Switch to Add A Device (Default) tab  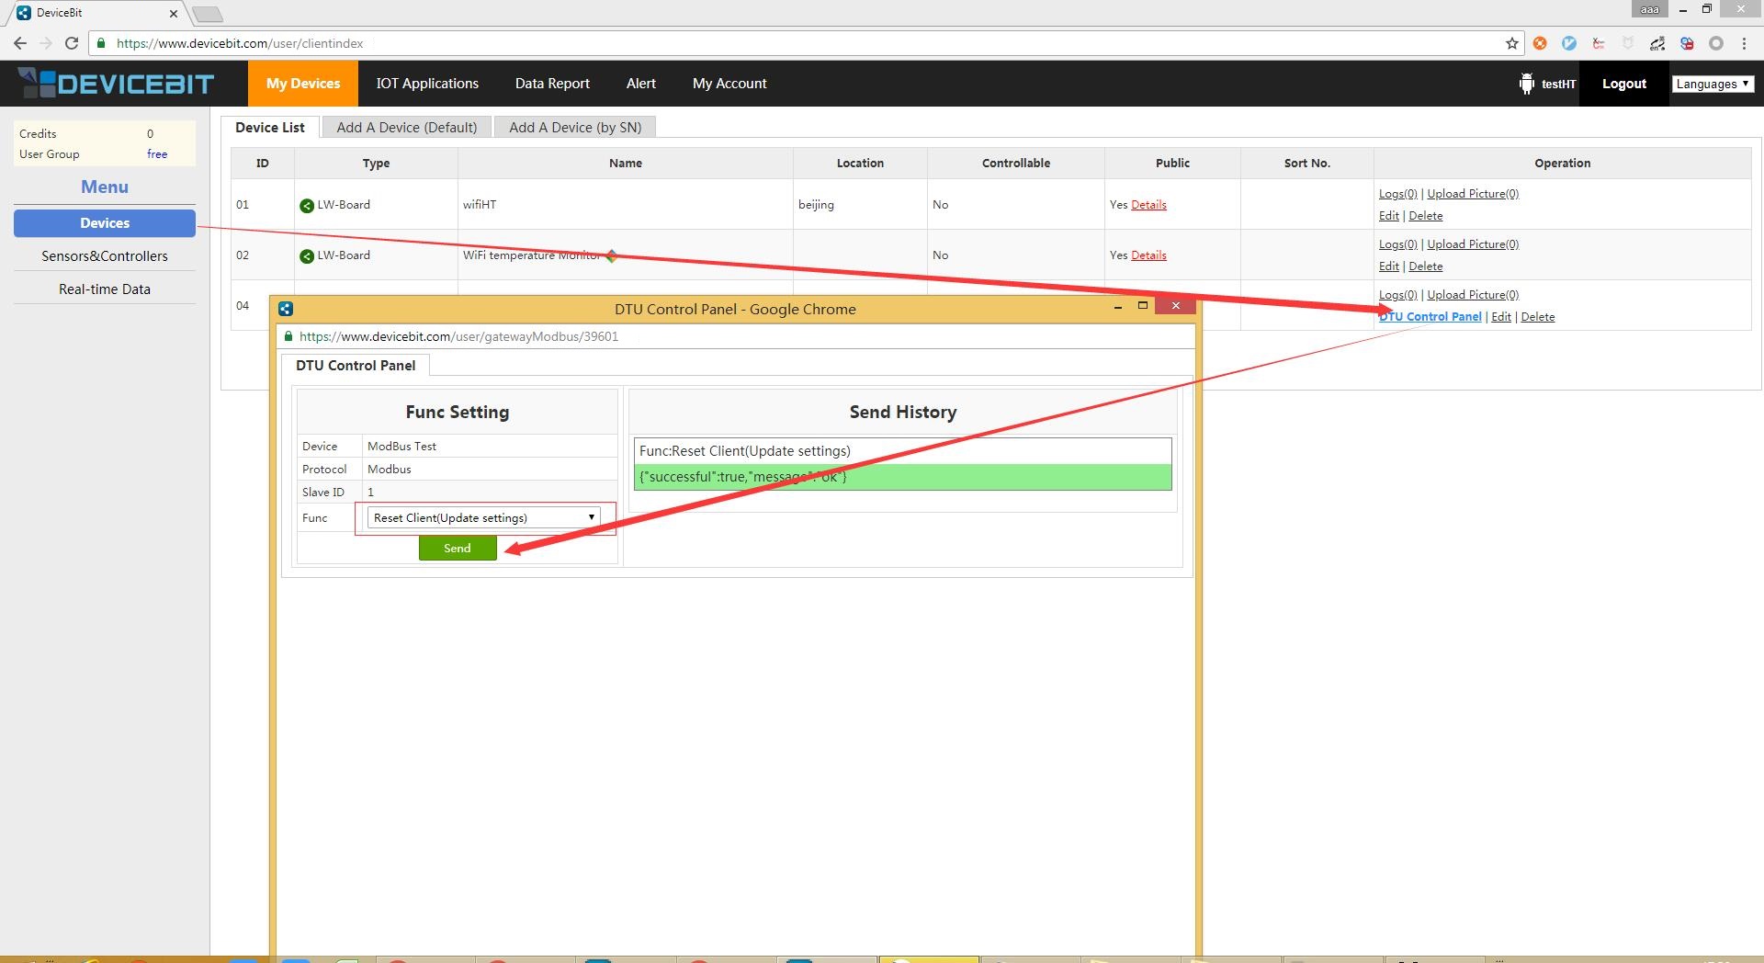click(x=407, y=128)
